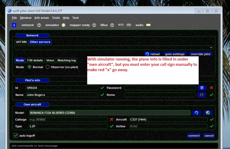
Task: Click the blue swift 'S' logo icon
Action: tap(14, 25)
